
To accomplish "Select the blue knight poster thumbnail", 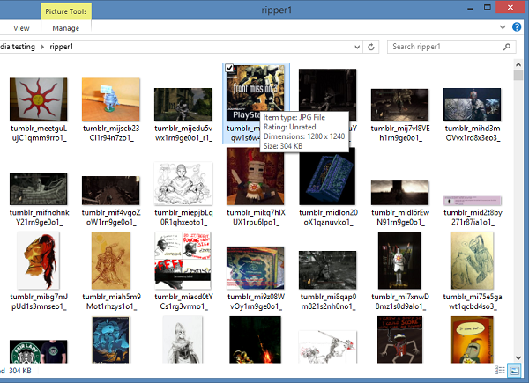I will pyautogui.click(x=111, y=340).
